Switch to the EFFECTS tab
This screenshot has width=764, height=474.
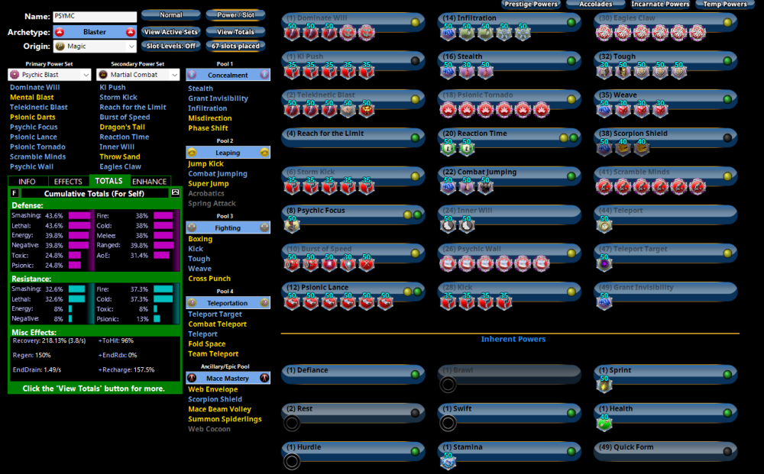click(68, 182)
